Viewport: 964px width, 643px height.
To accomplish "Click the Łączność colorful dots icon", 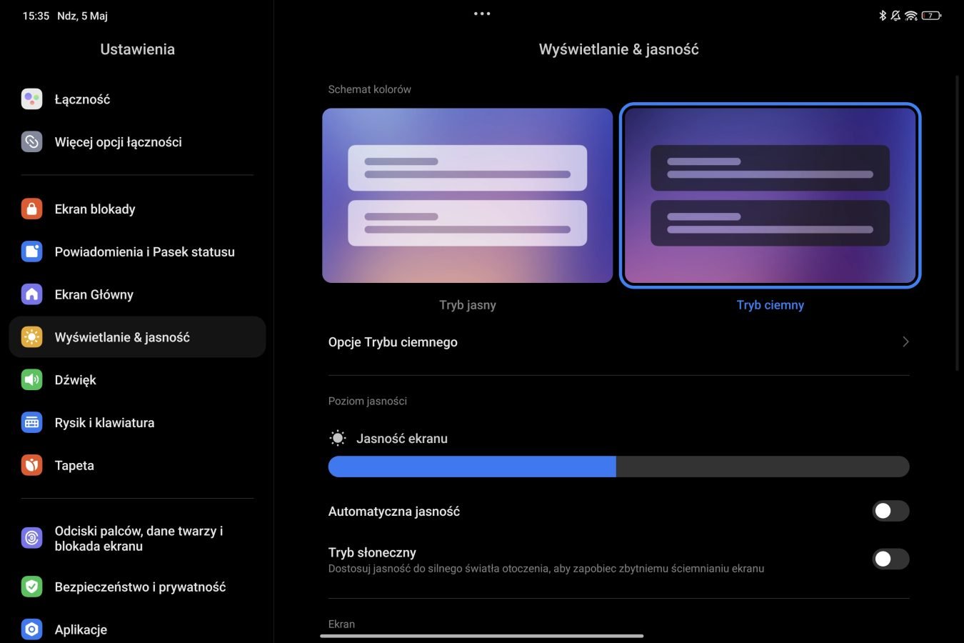I will tap(31, 99).
